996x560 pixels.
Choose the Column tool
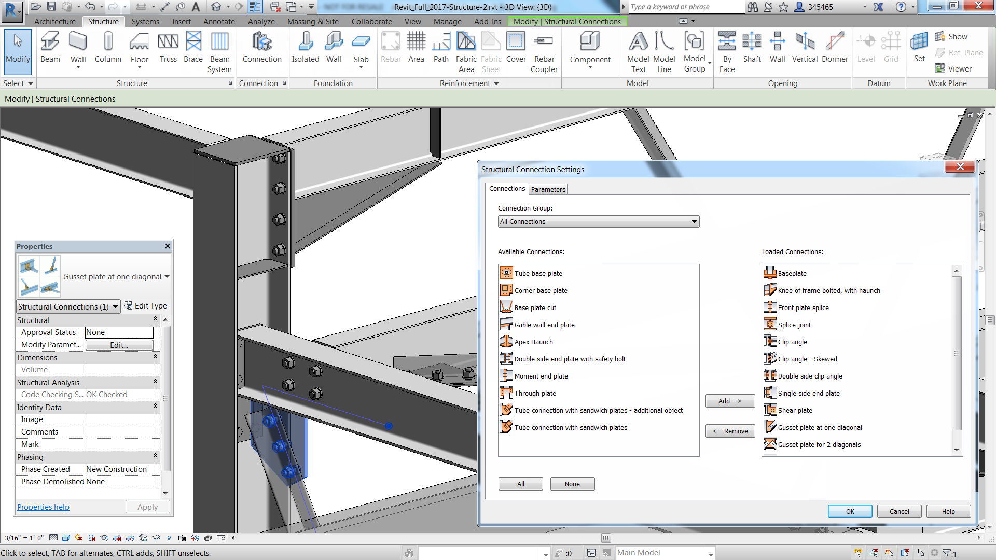[108, 48]
